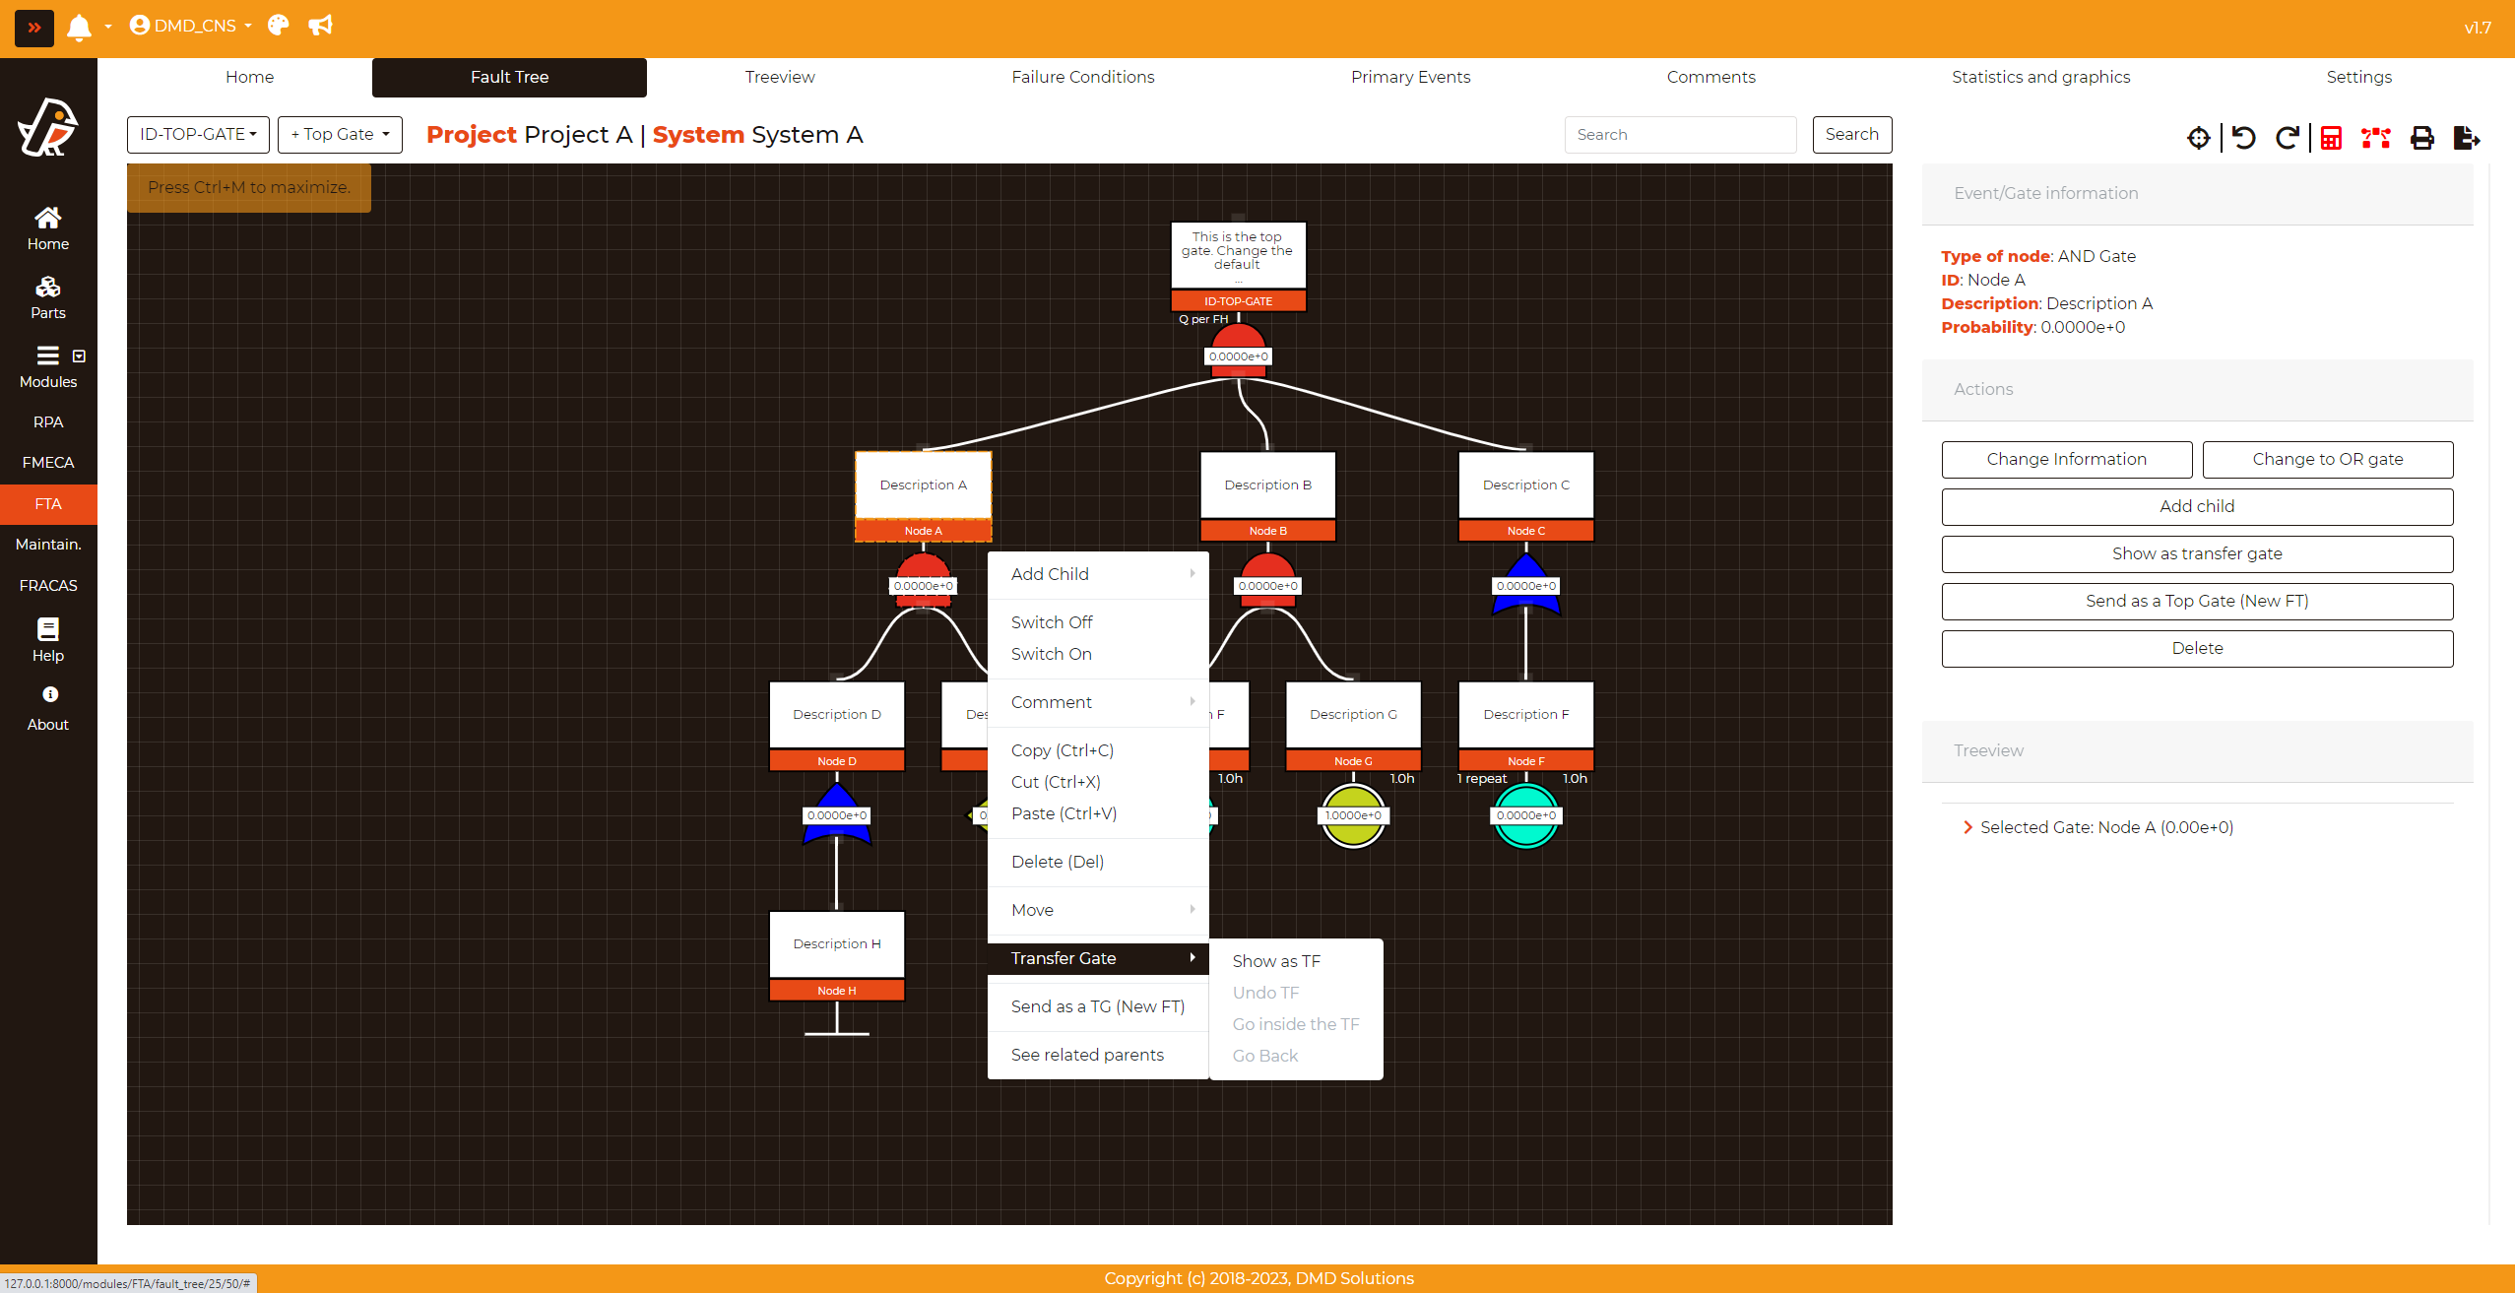Click the undo arrow icon
The image size is (2515, 1293).
click(x=2244, y=138)
